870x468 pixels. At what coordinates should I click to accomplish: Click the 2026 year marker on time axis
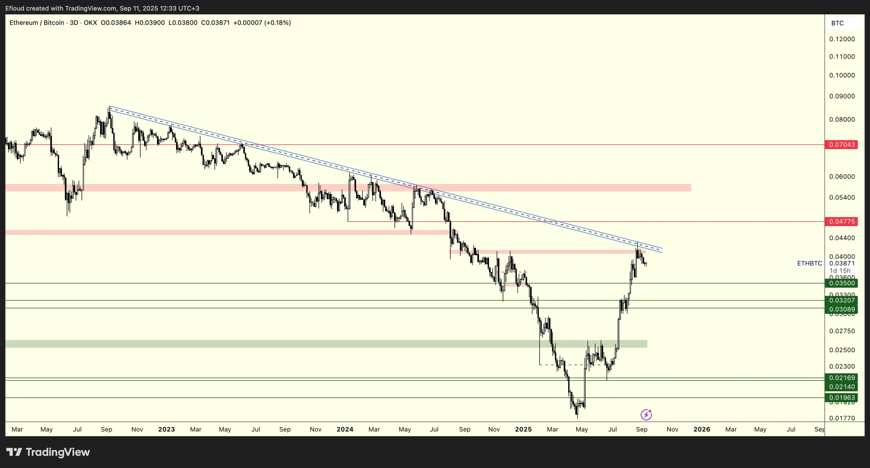tap(701, 429)
